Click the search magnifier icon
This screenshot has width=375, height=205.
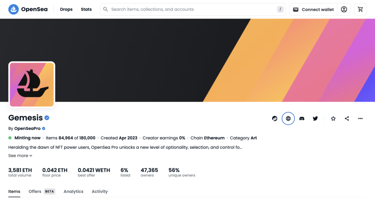(x=105, y=9)
